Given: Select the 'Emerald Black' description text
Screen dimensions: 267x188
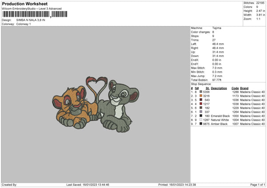Looking at the screenshot, I should 220,116.
